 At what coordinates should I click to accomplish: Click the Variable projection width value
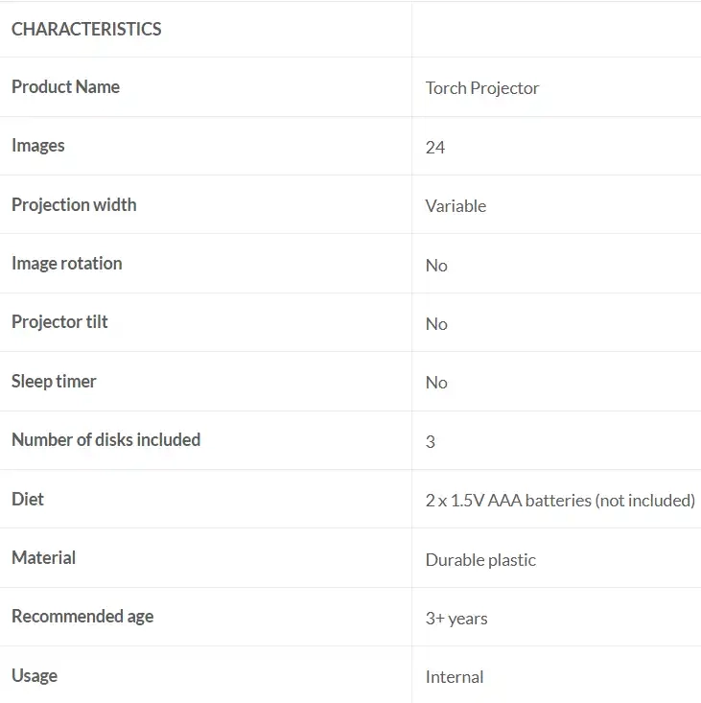pyautogui.click(x=456, y=206)
